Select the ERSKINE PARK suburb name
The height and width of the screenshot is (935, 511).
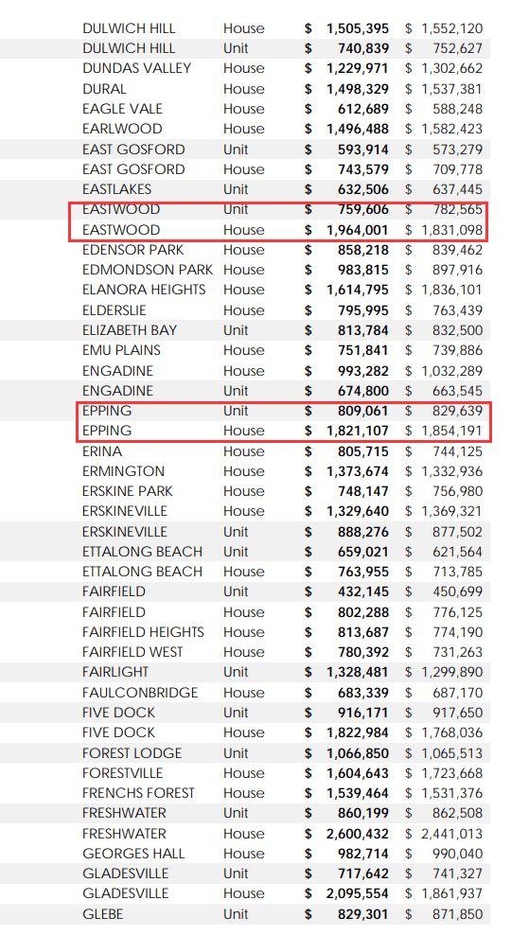pos(127,491)
